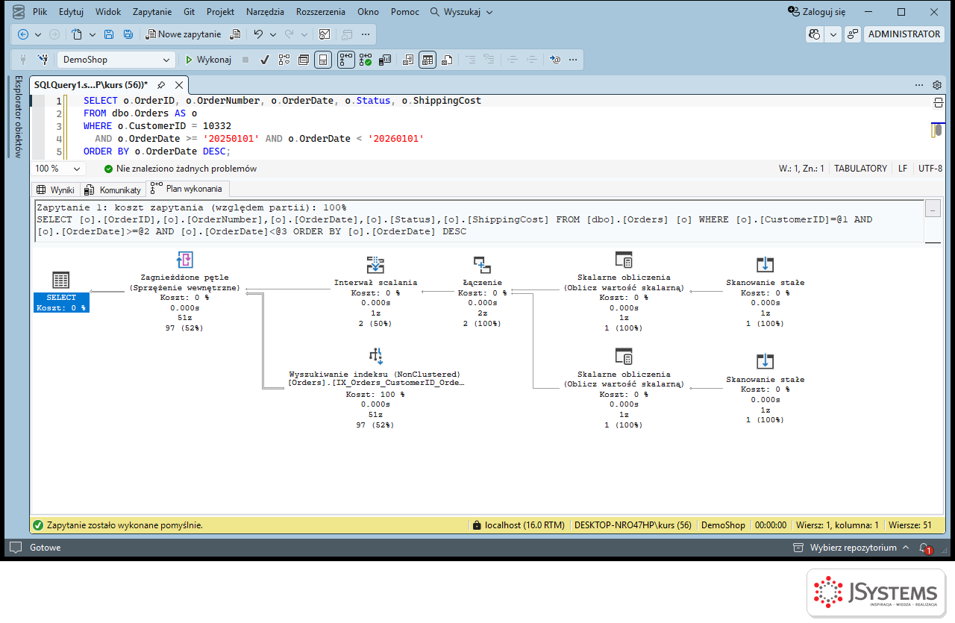Switch output to Results to Text
955x623 pixels.
coord(408,60)
